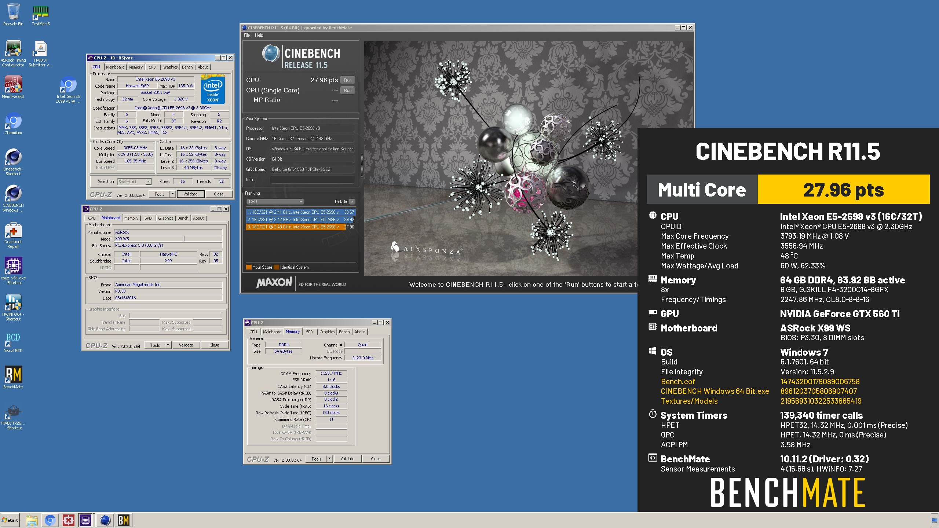Screen dimensions: 939x528
Task: Open CPU tab in Mainboard CPU-Z window
Action: point(92,218)
